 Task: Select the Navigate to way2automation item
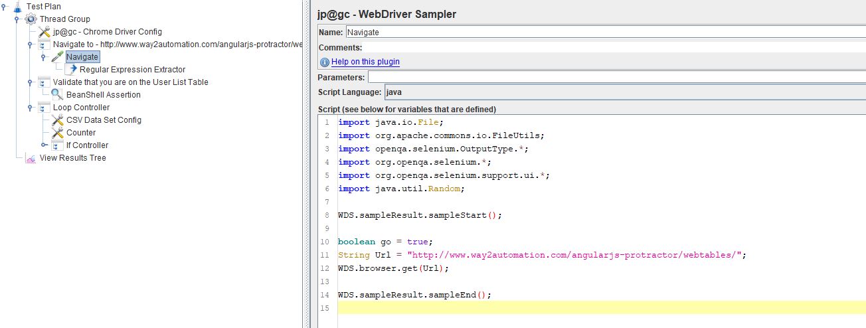pos(177,44)
